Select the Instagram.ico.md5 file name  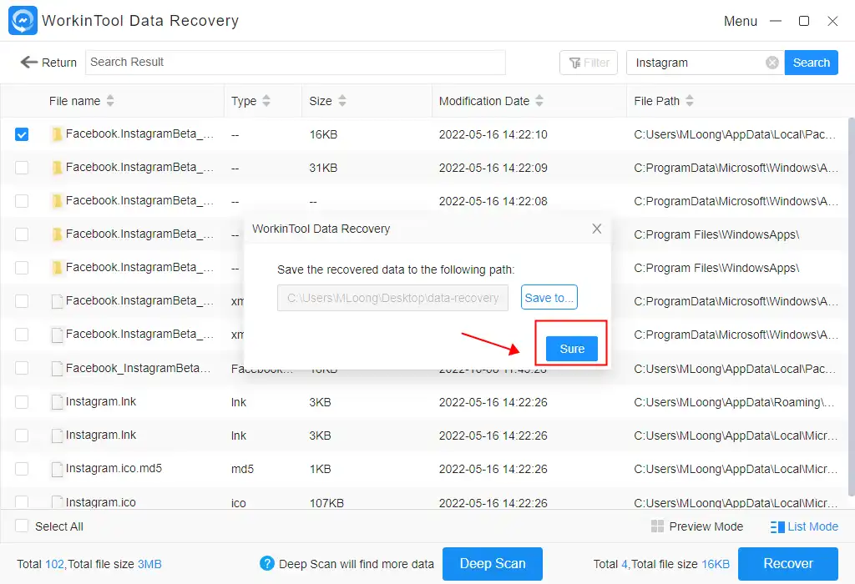click(114, 469)
